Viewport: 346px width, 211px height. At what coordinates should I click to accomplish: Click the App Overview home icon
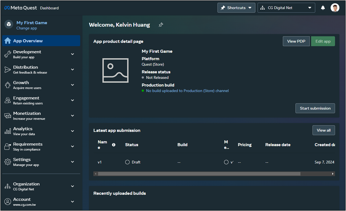tap(8, 41)
